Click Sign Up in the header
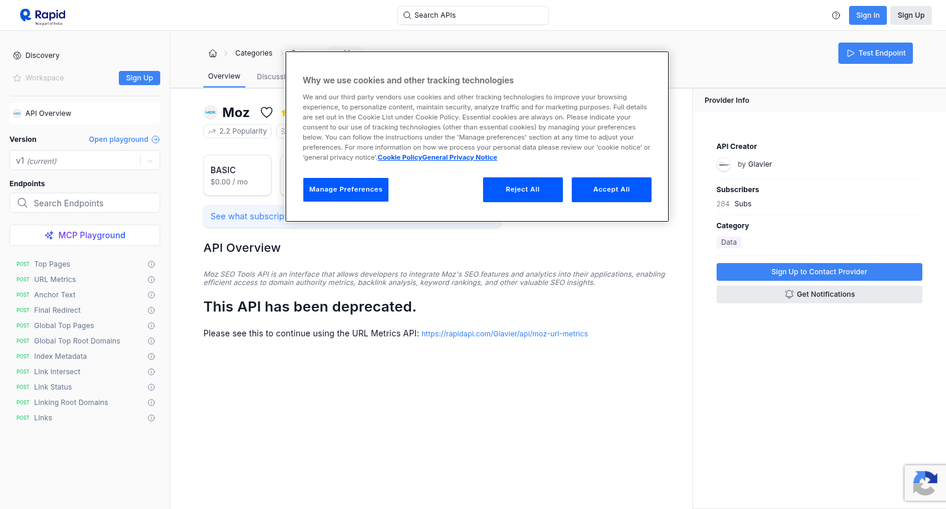The height and width of the screenshot is (509, 946). click(x=911, y=15)
